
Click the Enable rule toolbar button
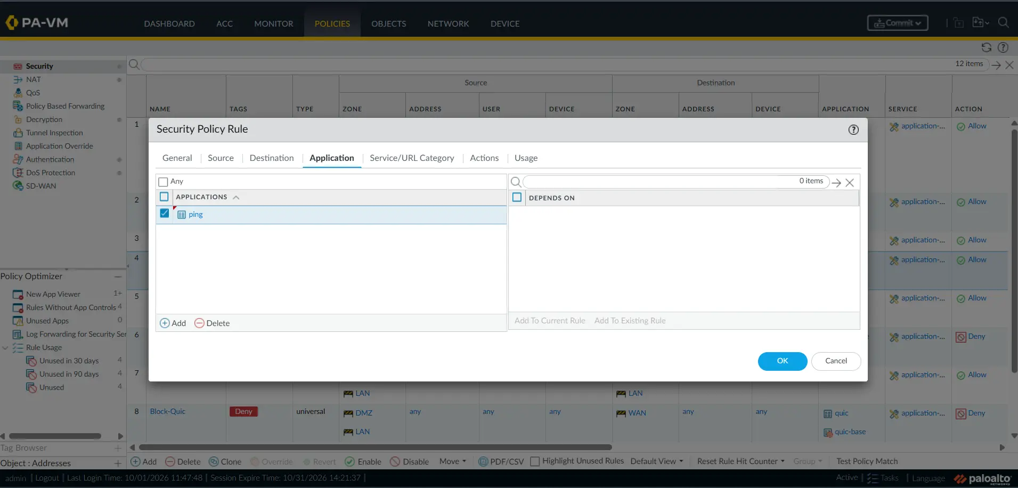(x=363, y=461)
